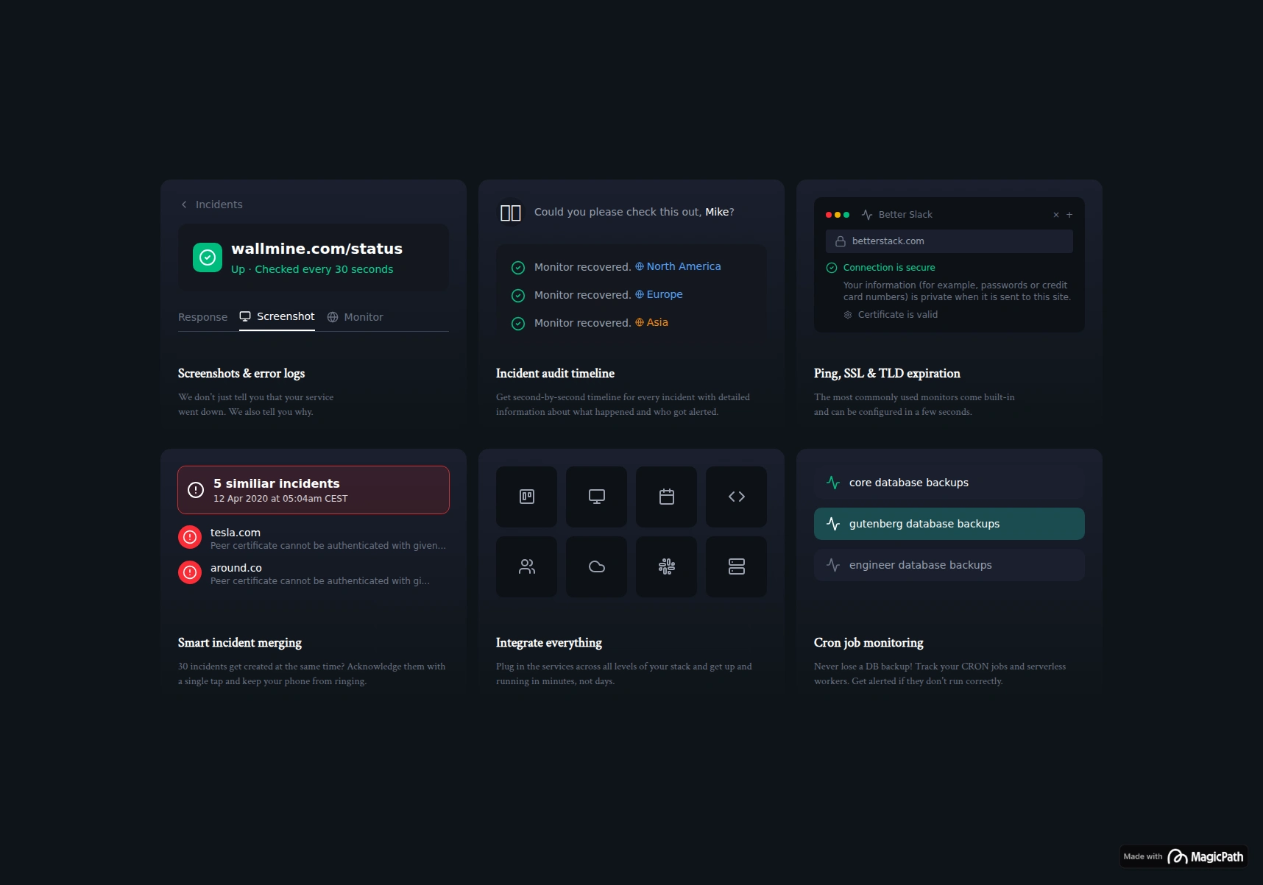Select the Screenshot tab
1263x885 pixels.
(x=277, y=316)
